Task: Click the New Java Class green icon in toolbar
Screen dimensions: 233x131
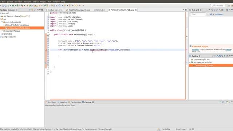Action: tap(30, 5)
